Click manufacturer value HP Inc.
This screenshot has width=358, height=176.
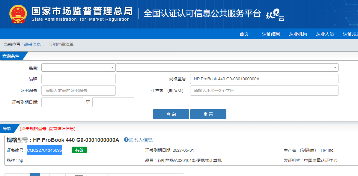327,150
